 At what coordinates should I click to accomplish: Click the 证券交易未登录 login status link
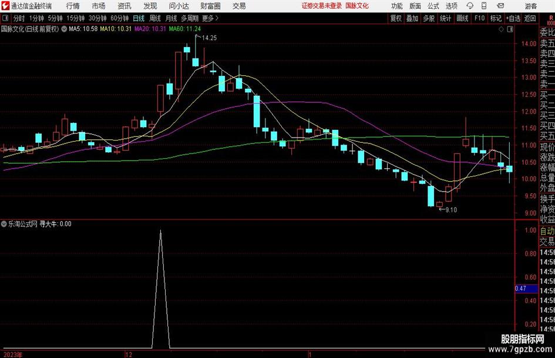pyautogui.click(x=322, y=6)
